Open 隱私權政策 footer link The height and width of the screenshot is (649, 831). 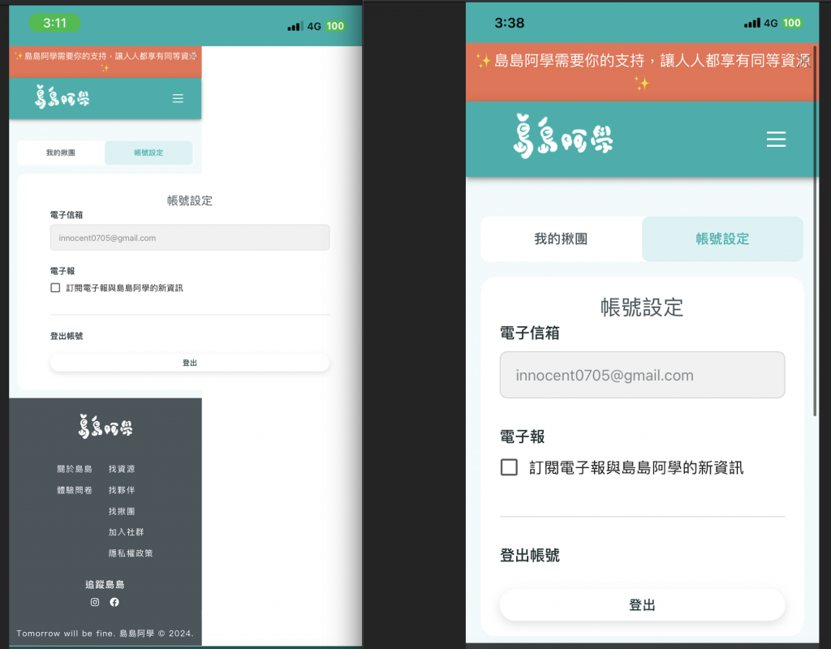click(131, 553)
